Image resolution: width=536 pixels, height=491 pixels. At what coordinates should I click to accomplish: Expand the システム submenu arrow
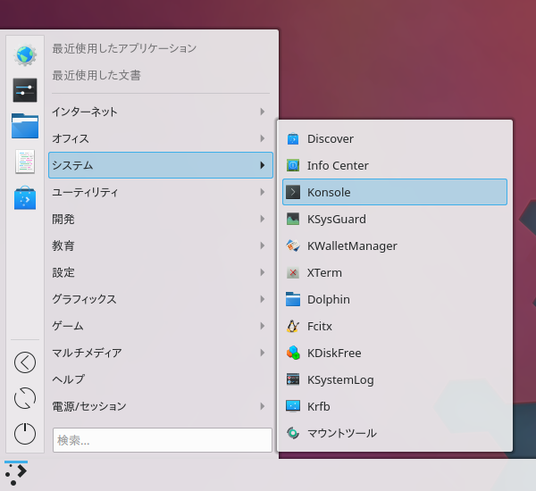[x=262, y=165]
